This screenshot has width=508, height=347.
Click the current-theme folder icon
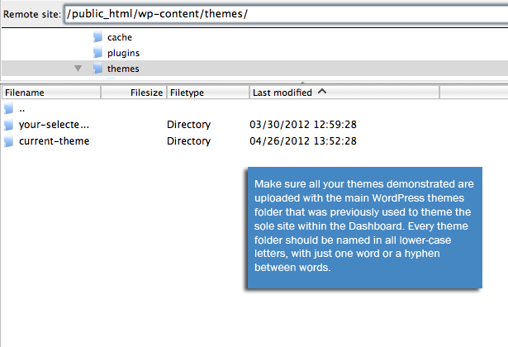pos(9,141)
